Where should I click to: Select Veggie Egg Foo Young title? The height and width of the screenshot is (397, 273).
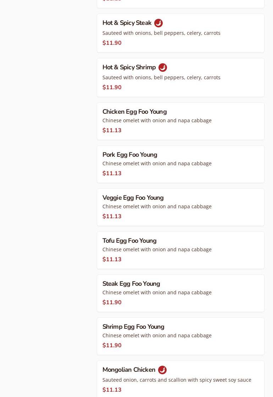(x=133, y=198)
